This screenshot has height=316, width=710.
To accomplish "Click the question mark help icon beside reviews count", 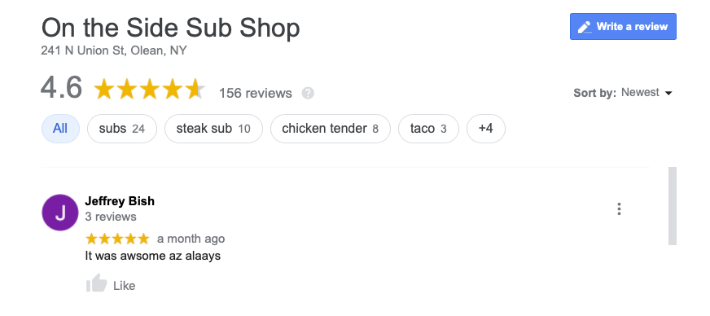I will click(308, 94).
